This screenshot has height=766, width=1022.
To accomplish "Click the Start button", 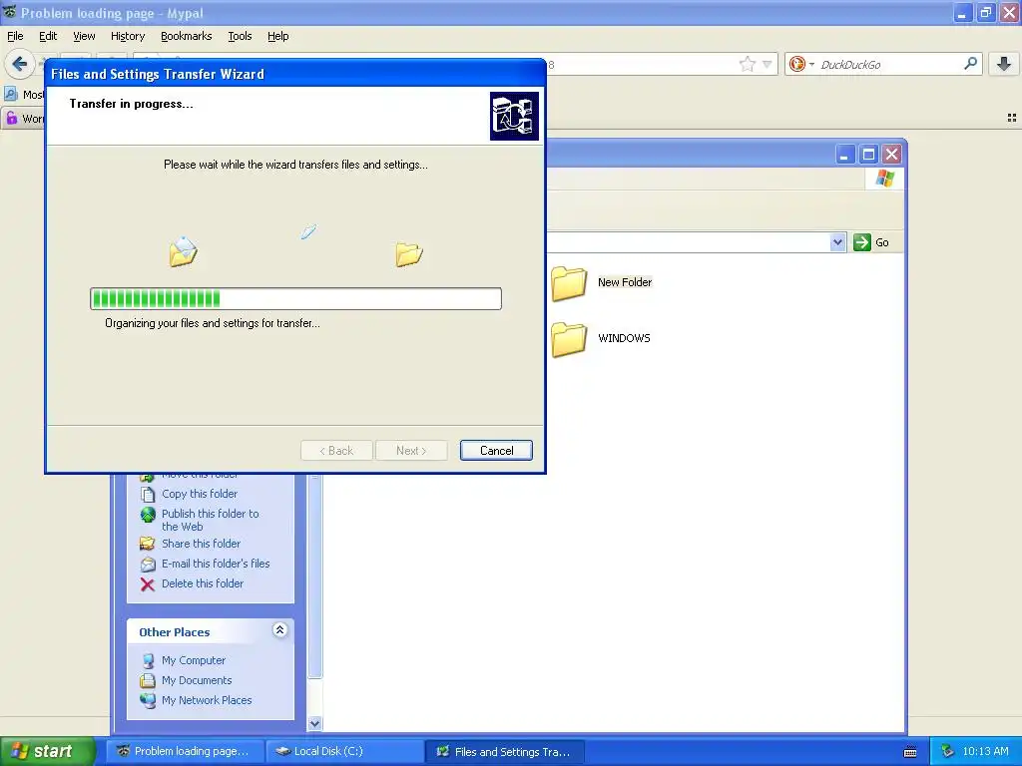I will pyautogui.click(x=47, y=751).
